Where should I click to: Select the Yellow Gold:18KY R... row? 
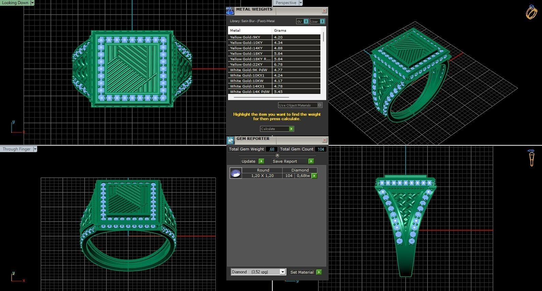point(274,59)
